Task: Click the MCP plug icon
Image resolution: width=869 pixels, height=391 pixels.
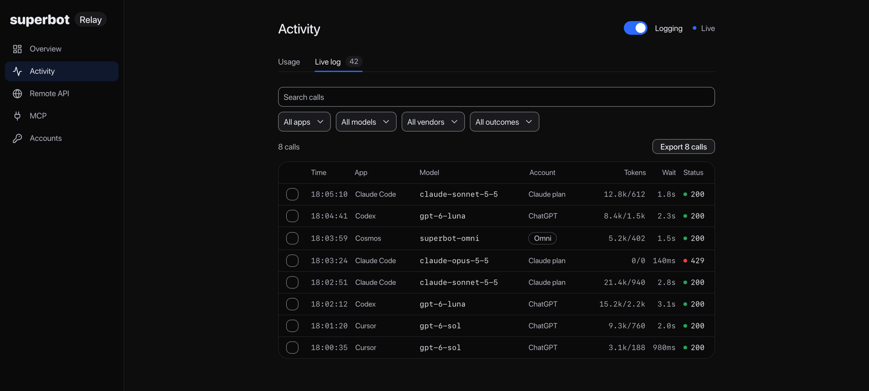Action: pos(17,116)
